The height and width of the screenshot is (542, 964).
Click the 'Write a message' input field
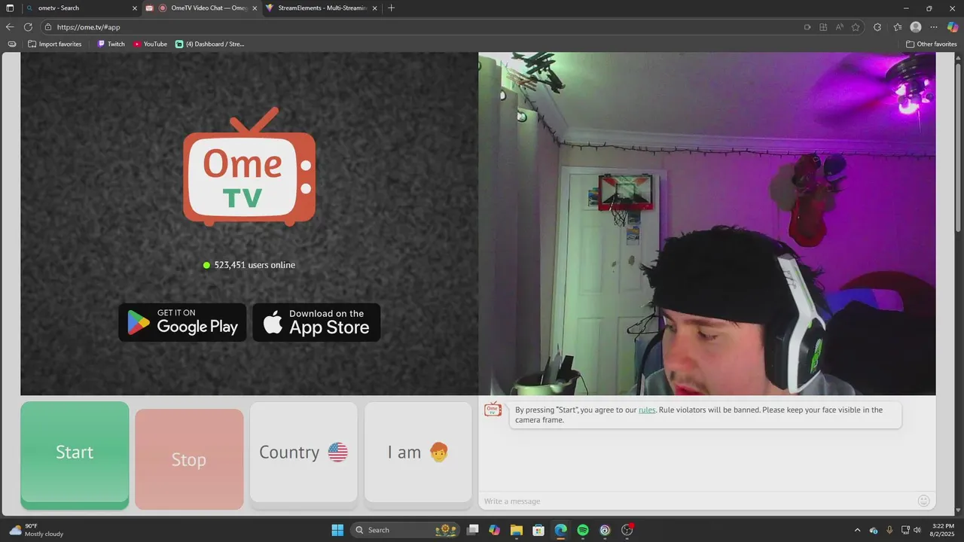pos(697,501)
